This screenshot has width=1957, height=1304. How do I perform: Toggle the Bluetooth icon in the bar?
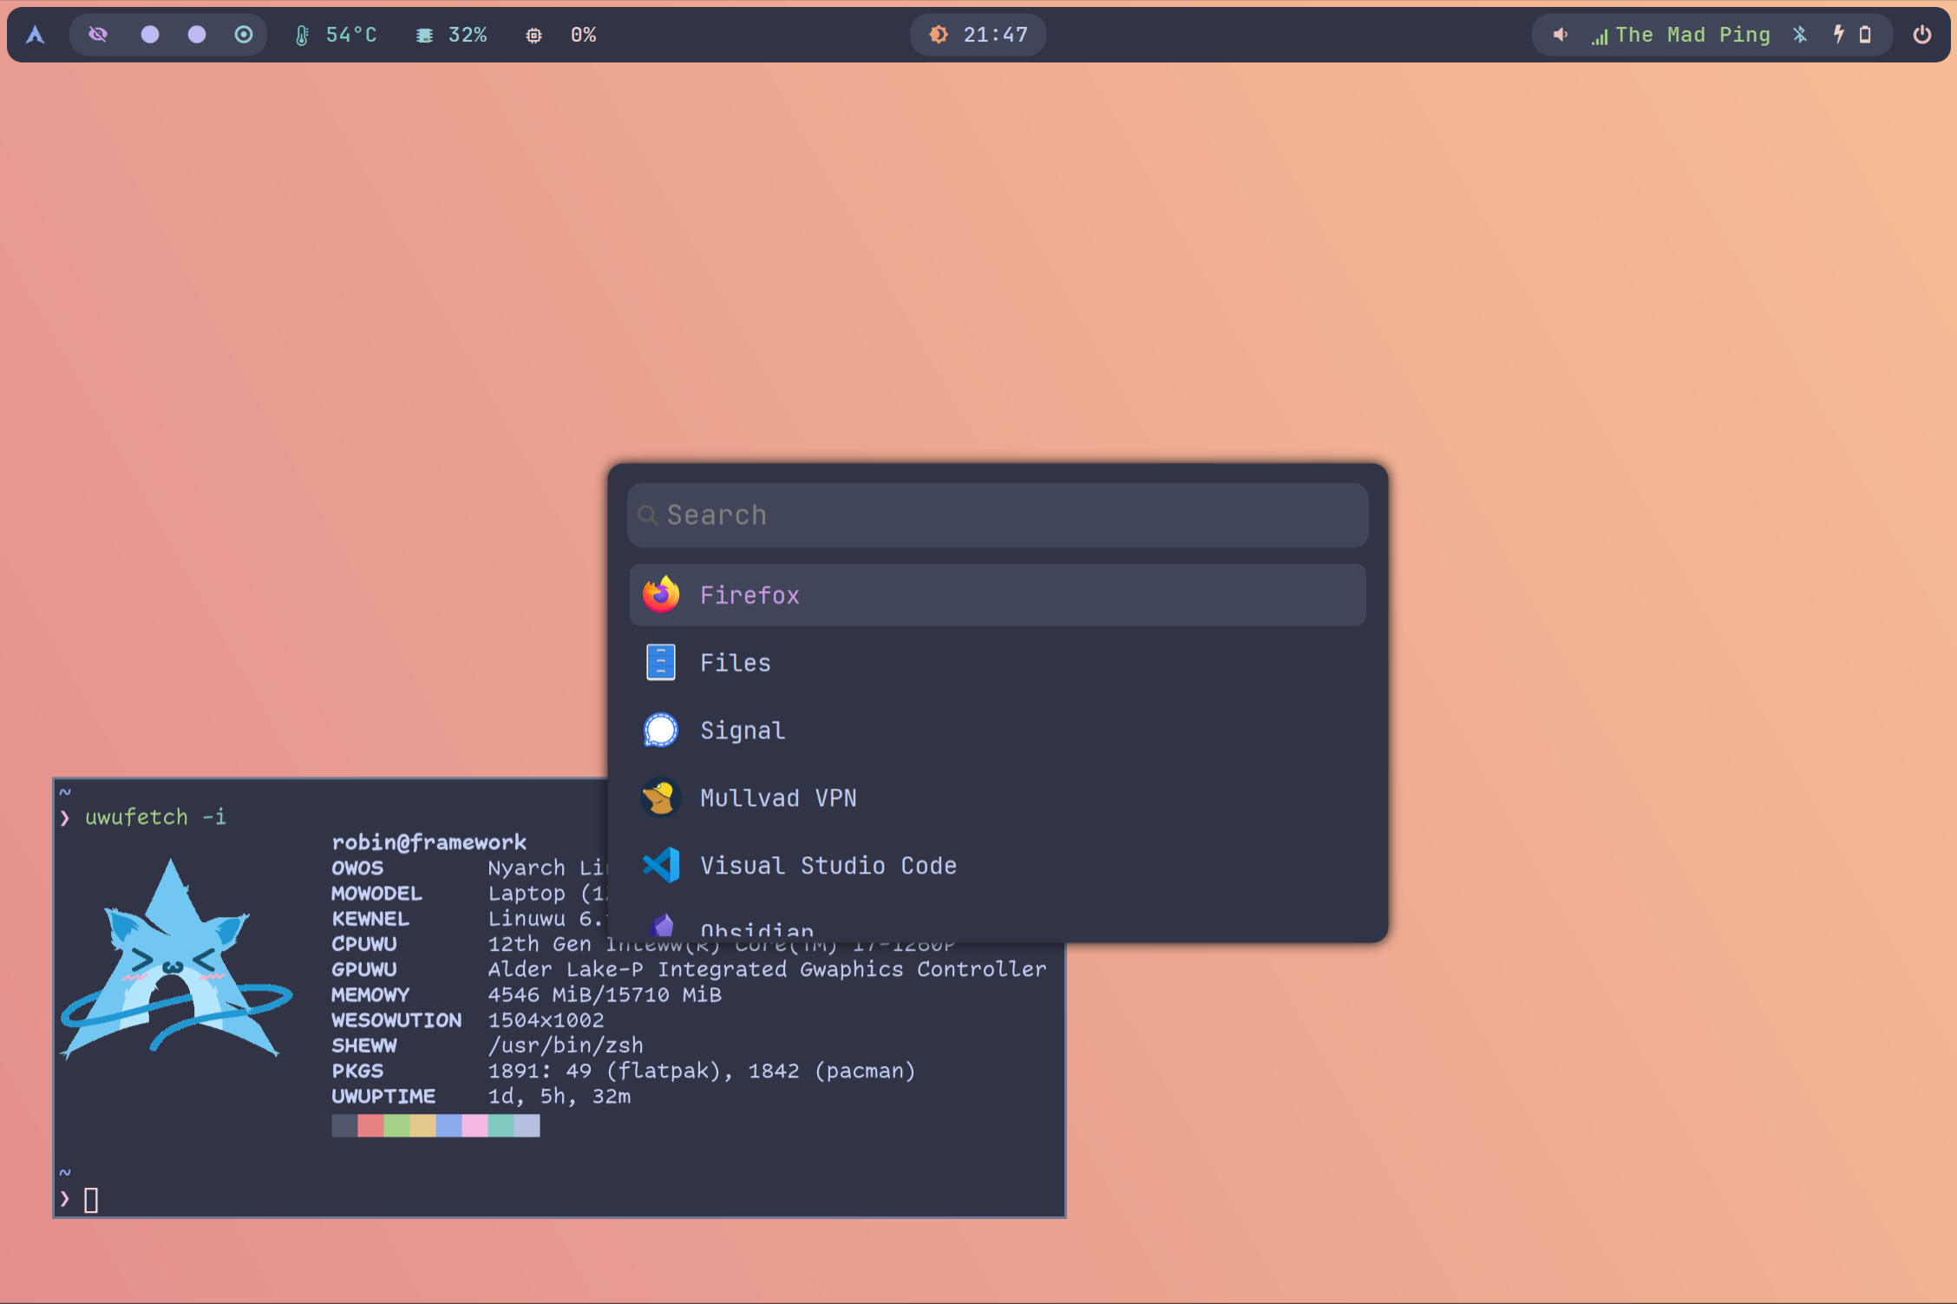(1800, 35)
